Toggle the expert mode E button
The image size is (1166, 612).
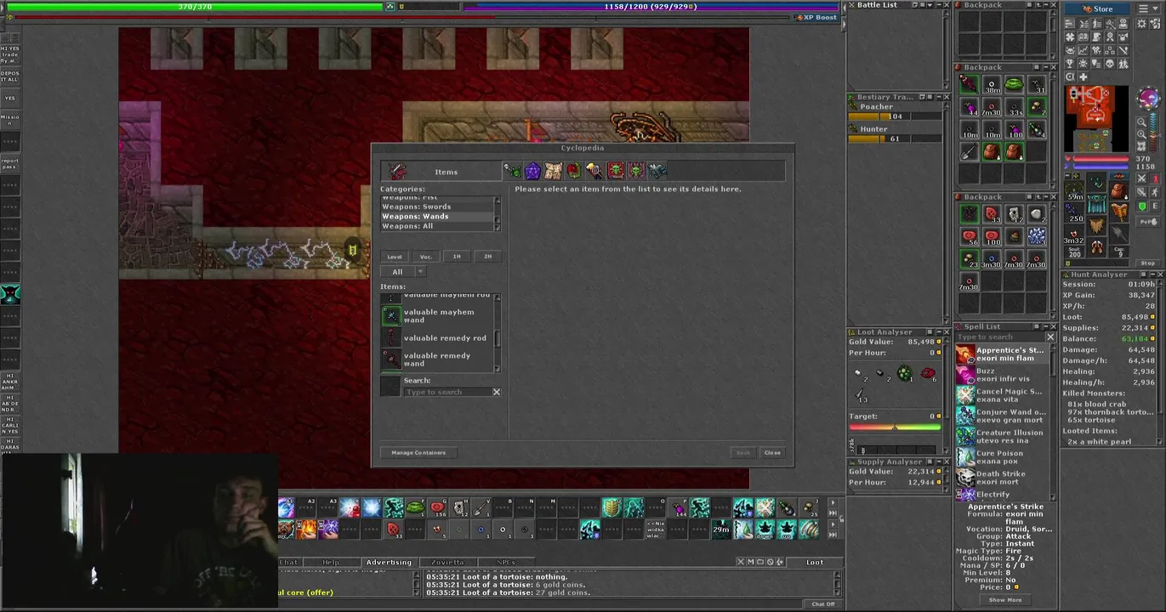pyautogui.click(x=1154, y=207)
